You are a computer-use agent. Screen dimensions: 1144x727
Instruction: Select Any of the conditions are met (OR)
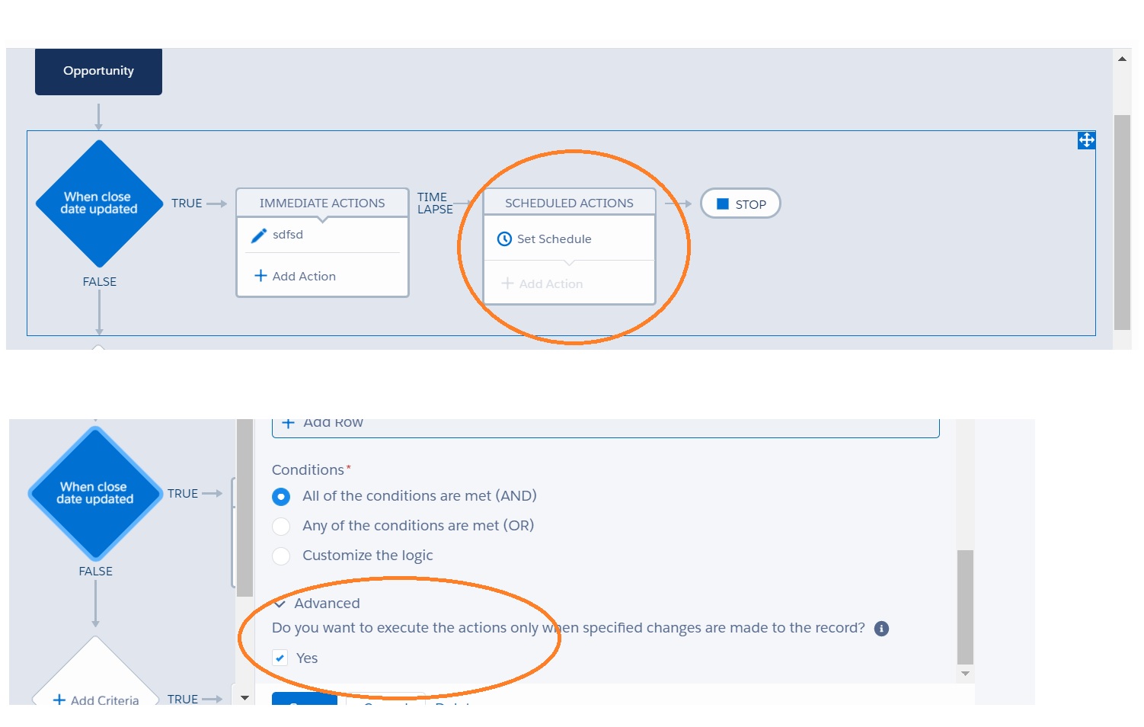click(281, 527)
